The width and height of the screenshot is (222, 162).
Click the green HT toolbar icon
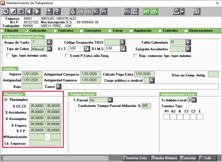click(x=147, y=12)
